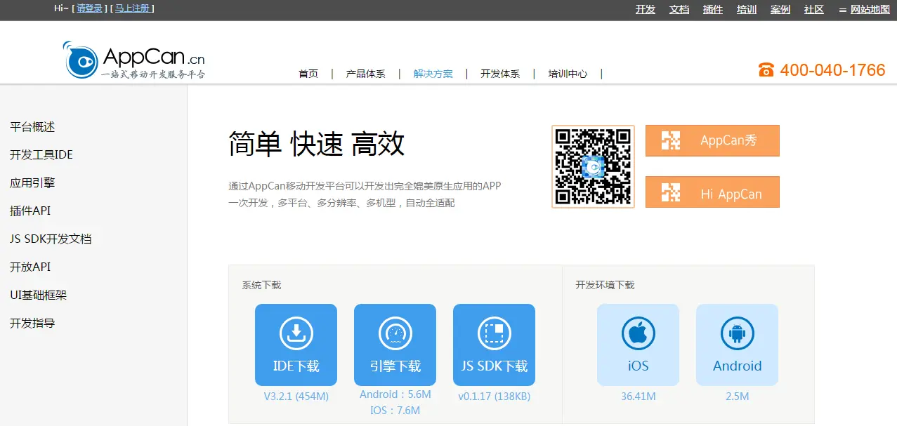The width and height of the screenshot is (897, 426).
Task: Click the engine speedometer icon
Action: coord(395,333)
